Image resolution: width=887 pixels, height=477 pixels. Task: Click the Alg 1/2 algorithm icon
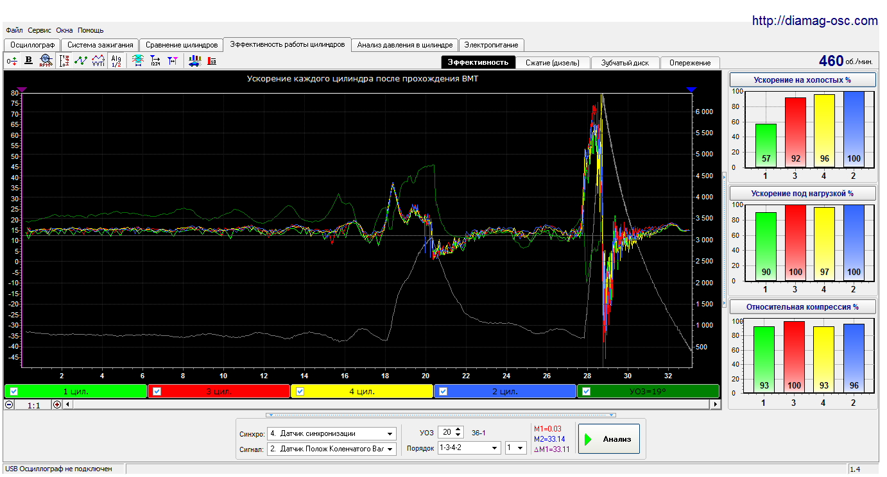point(116,61)
